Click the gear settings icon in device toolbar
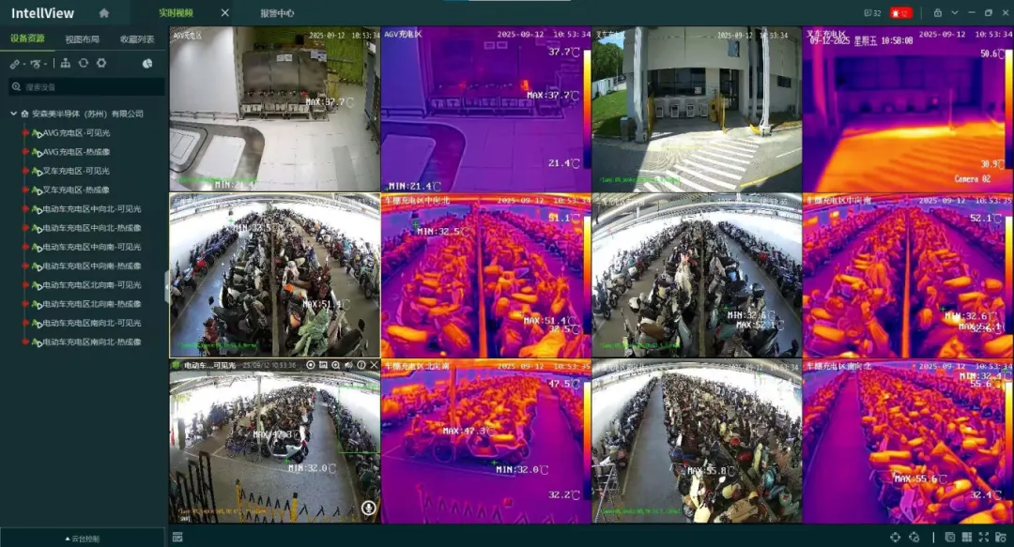 tap(101, 63)
